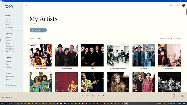Expand the Play now dropdown arrow
This screenshot has width=187, height=105.
pyautogui.click(x=44, y=30)
